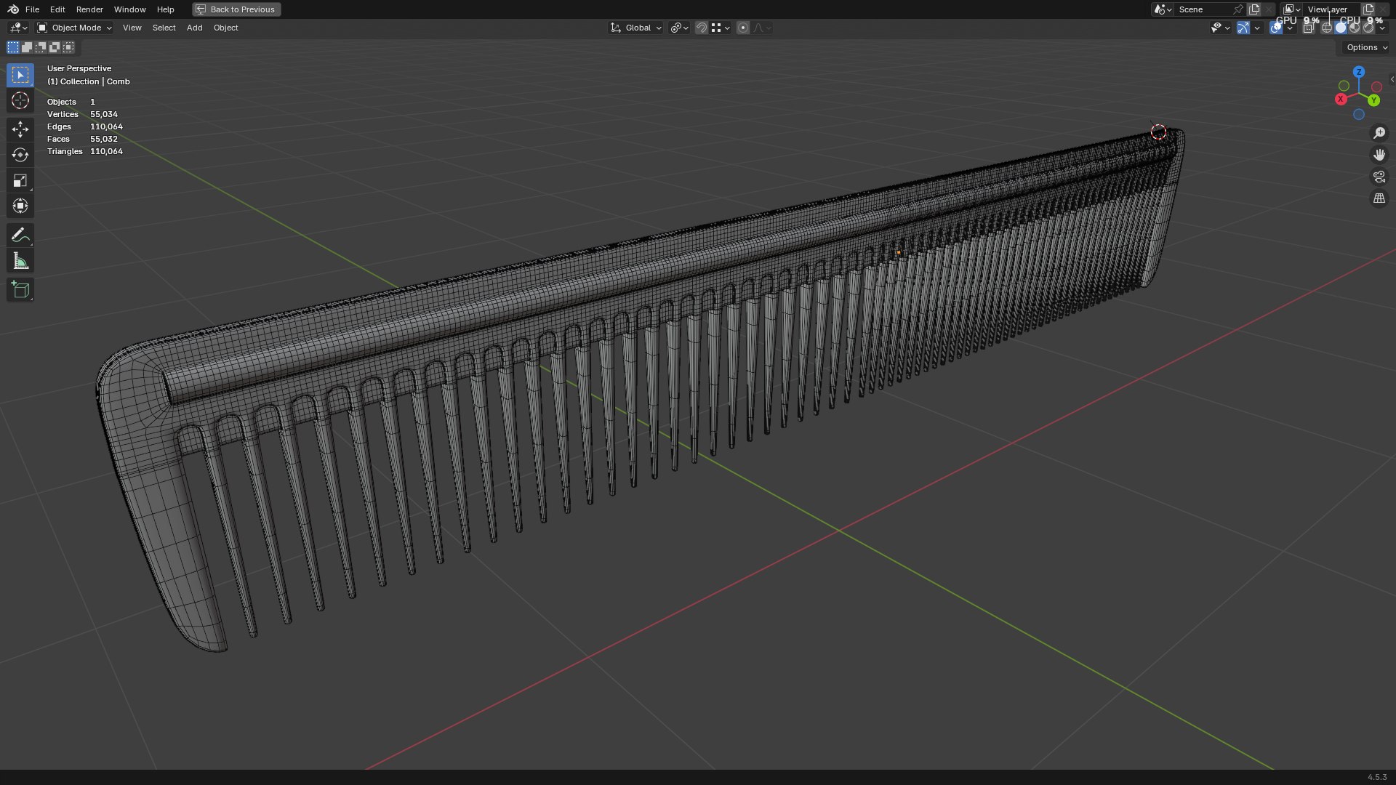The width and height of the screenshot is (1396, 785).
Task: Select the Transform tool
Action: point(20,206)
